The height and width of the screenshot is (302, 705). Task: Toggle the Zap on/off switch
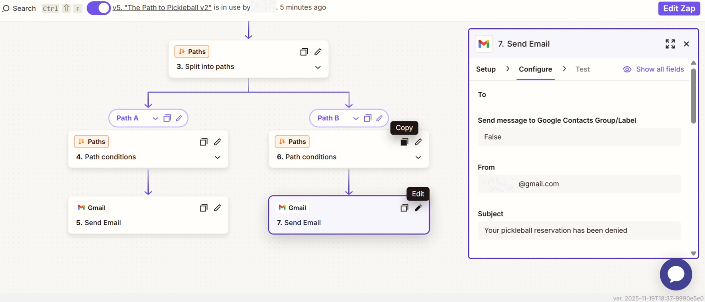tap(98, 8)
